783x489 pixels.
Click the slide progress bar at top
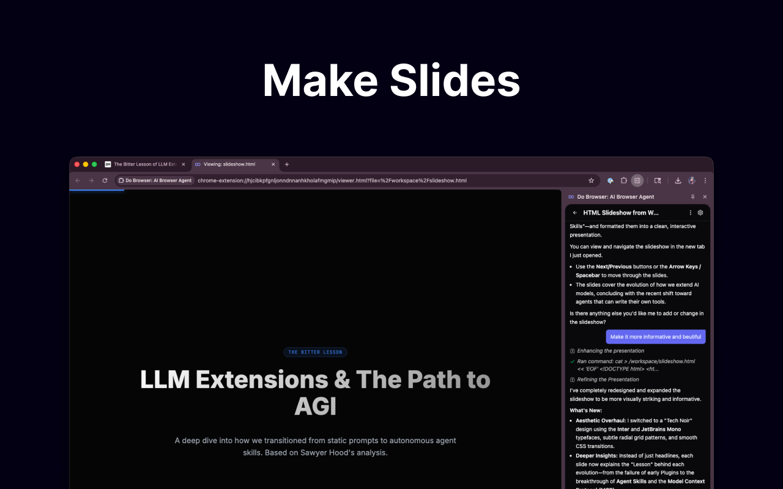coord(97,190)
